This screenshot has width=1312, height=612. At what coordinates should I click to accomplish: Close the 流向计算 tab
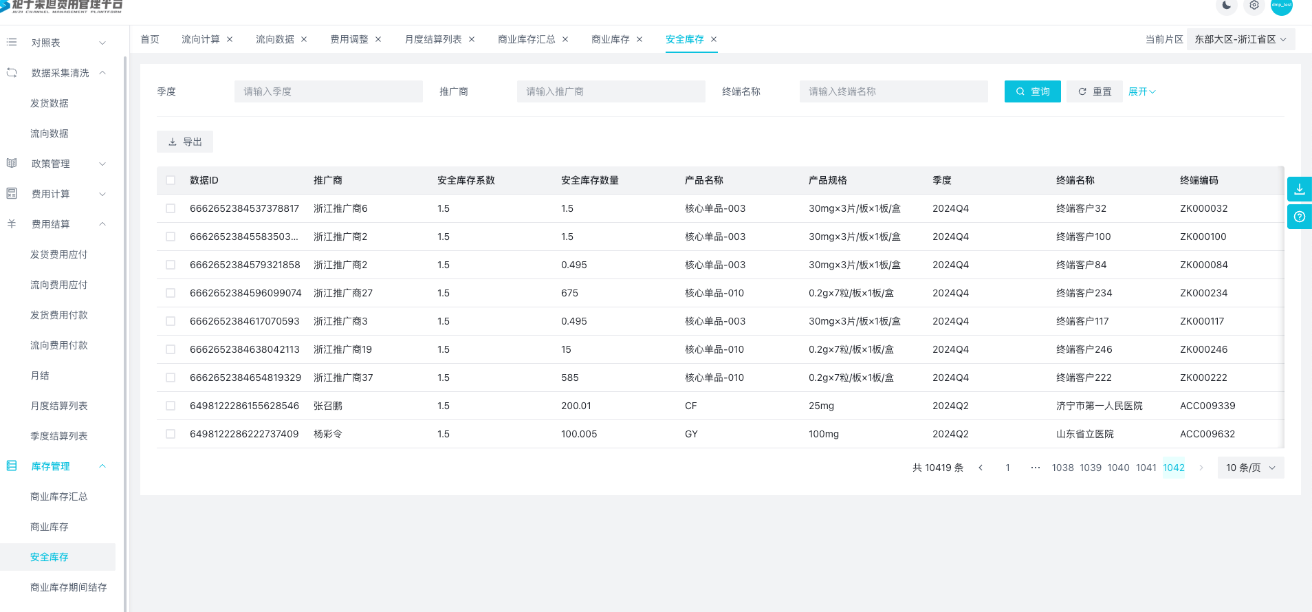click(x=230, y=39)
